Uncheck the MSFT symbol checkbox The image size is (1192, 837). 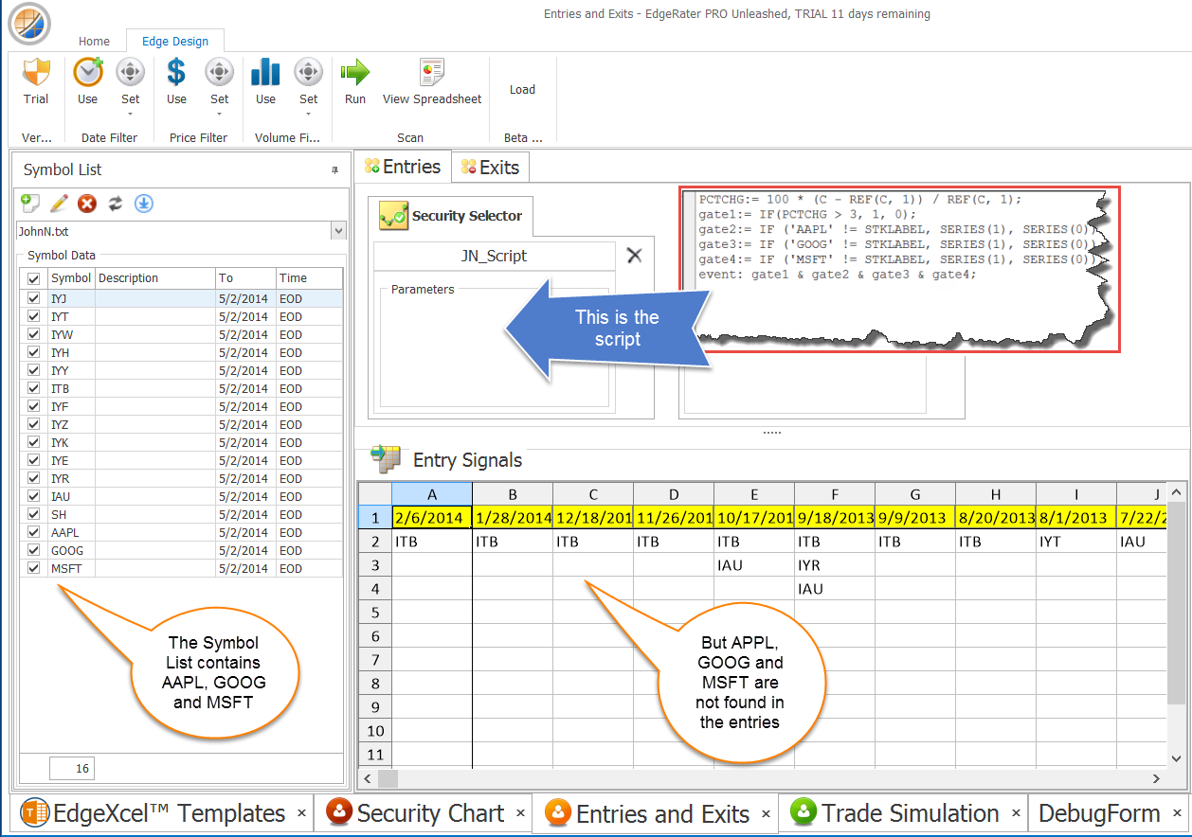[34, 568]
